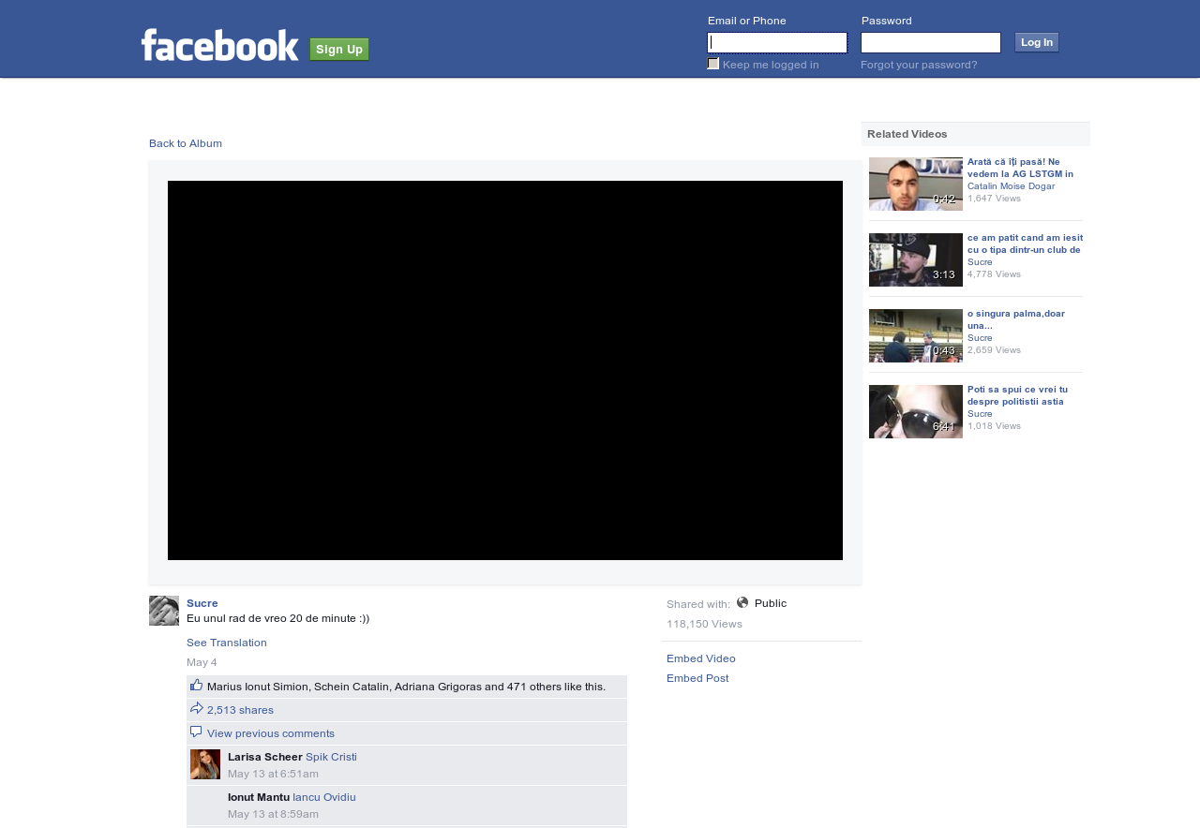The height and width of the screenshot is (828, 1200).
Task: Click '118,150 Views' count text
Action: point(704,624)
